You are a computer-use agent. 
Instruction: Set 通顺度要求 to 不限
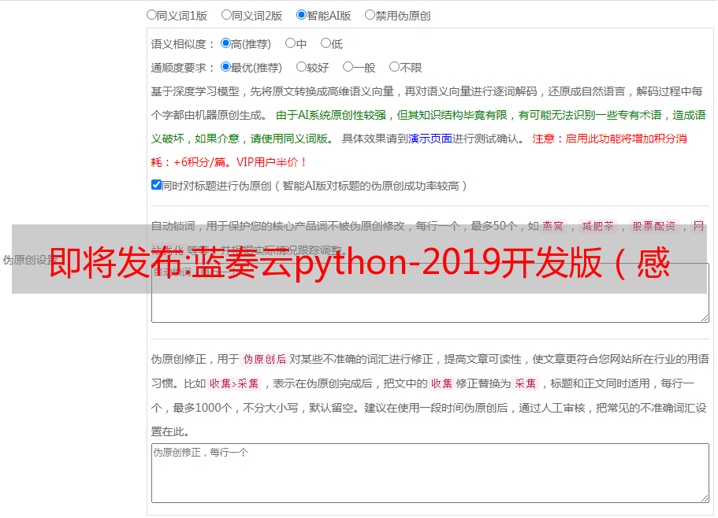click(394, 67)
